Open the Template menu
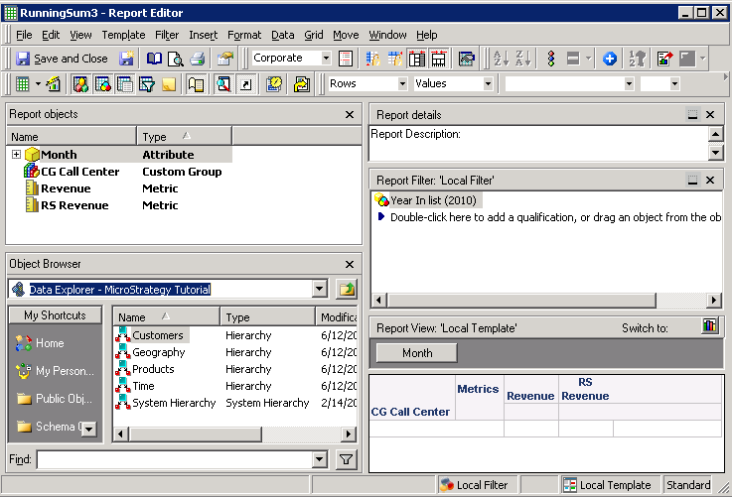Viewport: 732px width, 497px height. (x=123, y=35)
